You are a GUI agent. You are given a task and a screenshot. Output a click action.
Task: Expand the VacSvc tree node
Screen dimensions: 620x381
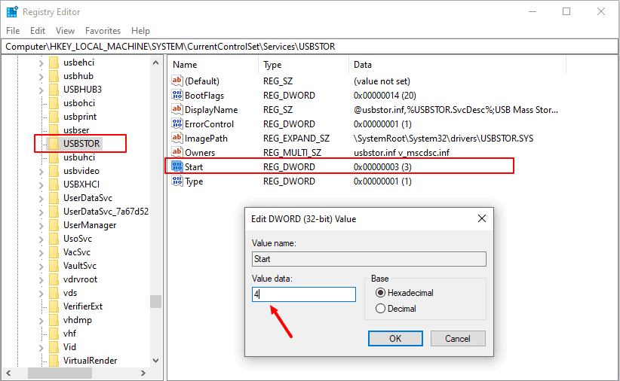tap(41, 252)
